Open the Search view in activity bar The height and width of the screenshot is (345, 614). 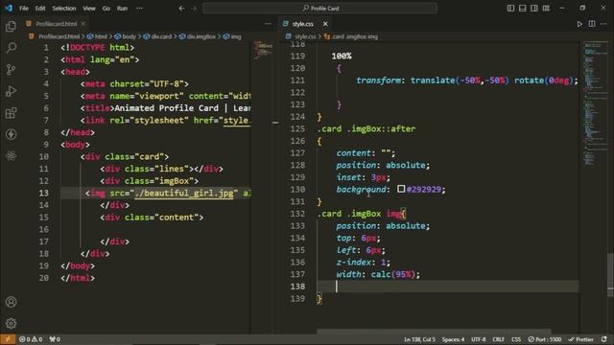point(11,48)
